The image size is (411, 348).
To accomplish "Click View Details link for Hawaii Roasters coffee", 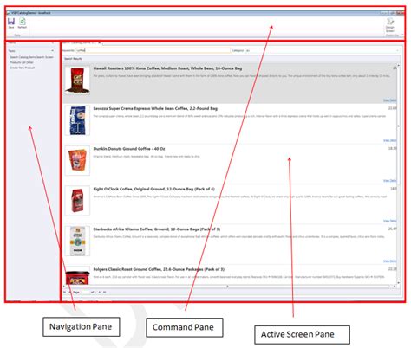I will tap(389, 100).
